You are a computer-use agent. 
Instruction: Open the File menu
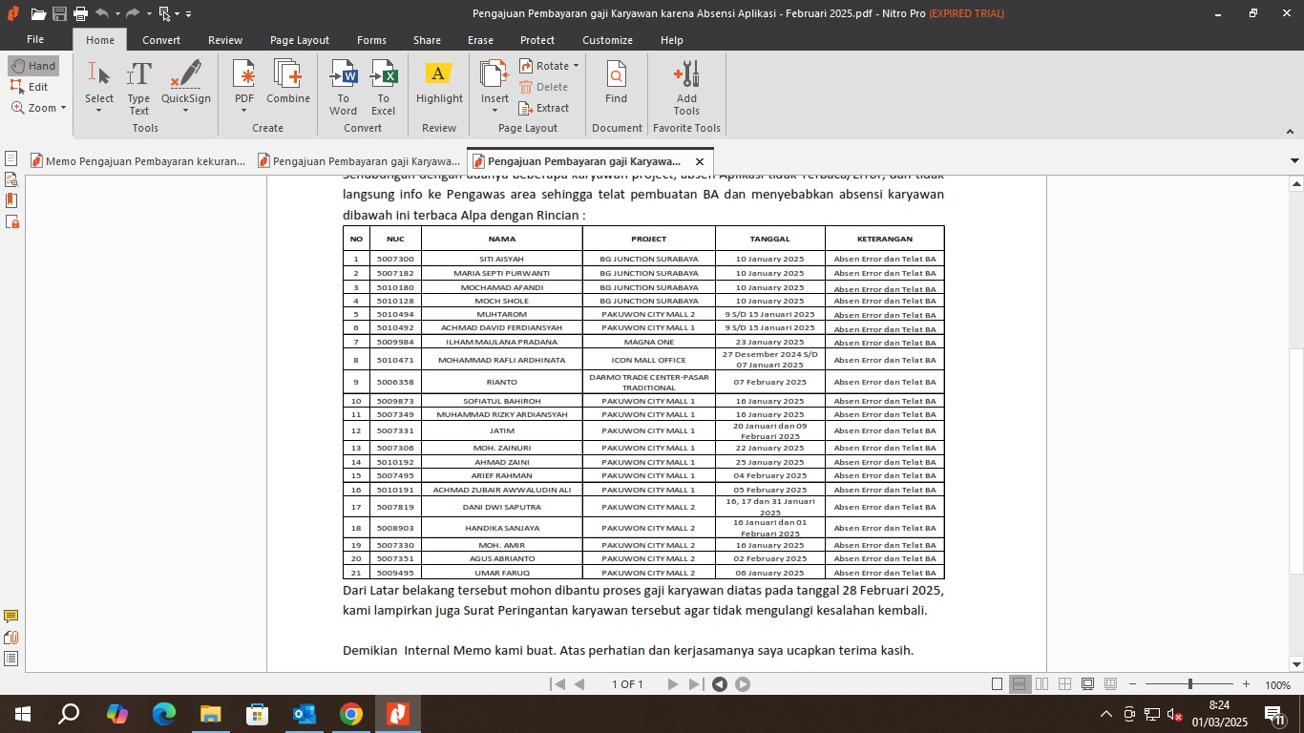(x=35, y=40)
